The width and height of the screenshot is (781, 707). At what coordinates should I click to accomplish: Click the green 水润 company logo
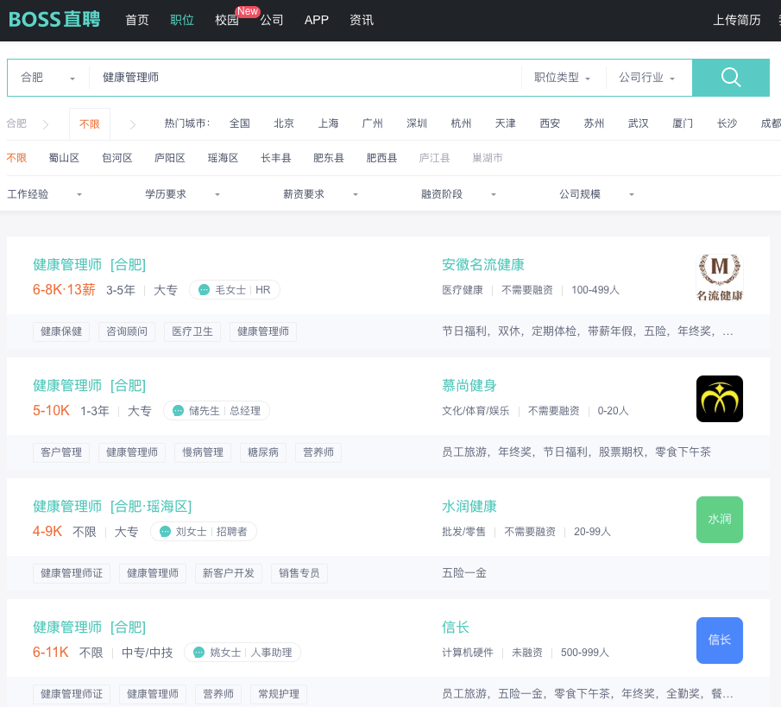tap(719, 519)
